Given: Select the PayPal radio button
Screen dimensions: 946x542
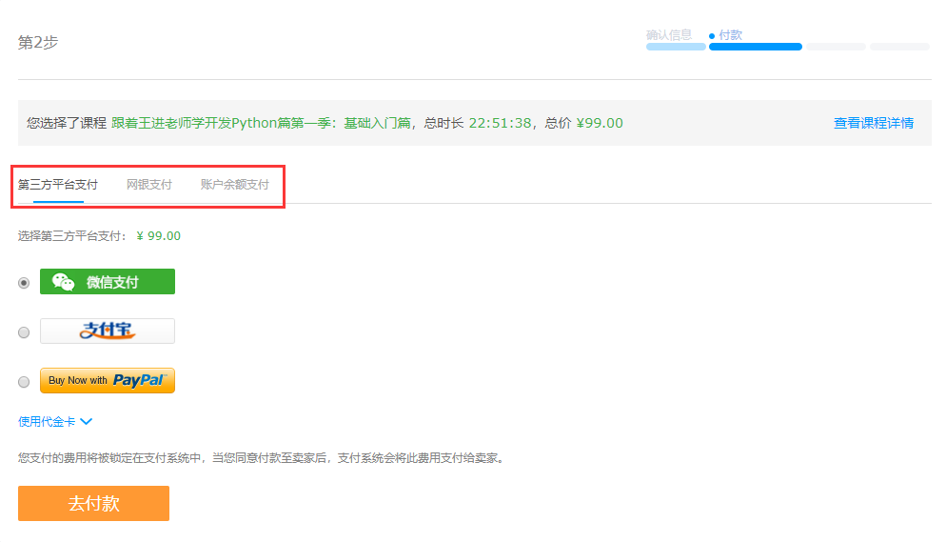Looking at the screenshot, I should pyautogui.click(x=24, y=382).
